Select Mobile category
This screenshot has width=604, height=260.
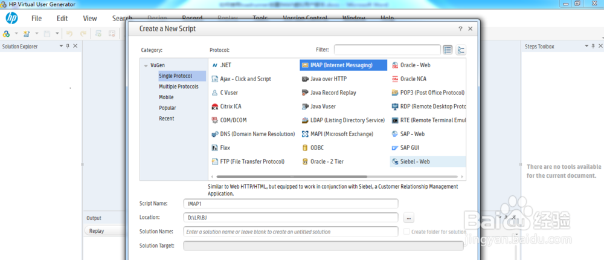click(x=167, y=97)
